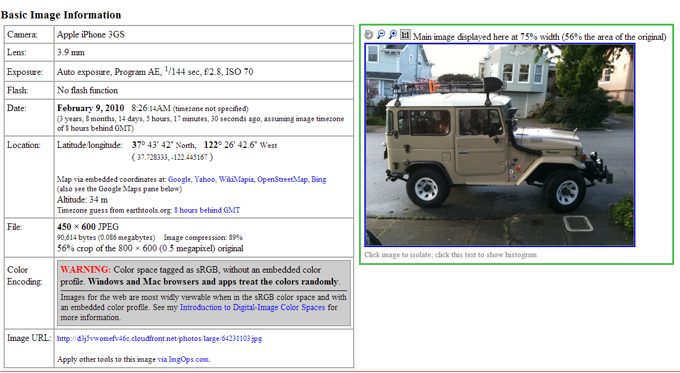Open the OpenStreetMap link
The width and height of the screenshot is (680, 373).
point(282,179)
